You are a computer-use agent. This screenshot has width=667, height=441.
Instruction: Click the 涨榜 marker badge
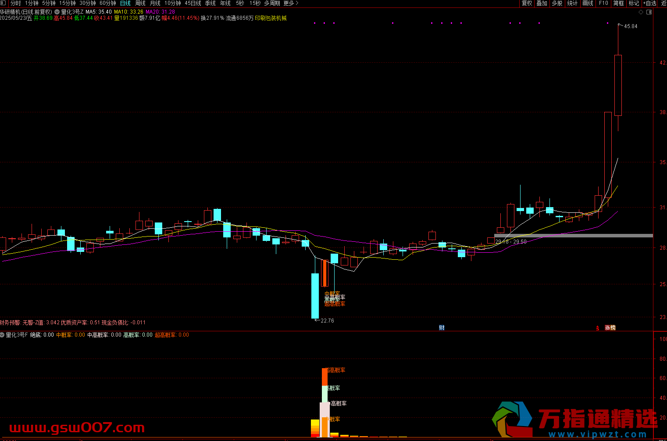[x=610, y=328]
